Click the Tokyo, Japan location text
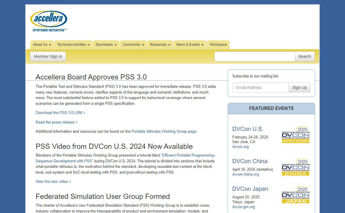The height and width of the screenshot is (213, 345). (x=244, y=202)
